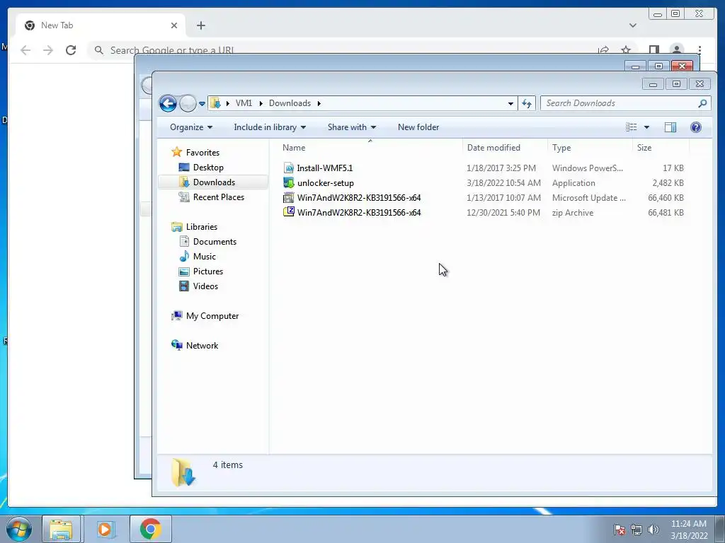Image resolution: width=725 pixels, height=543 pixels.
Task: Open a new tab in Chrome
Action: click(201, 25)
